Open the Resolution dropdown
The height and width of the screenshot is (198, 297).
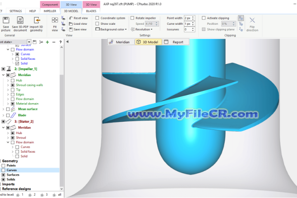(141, 29)
